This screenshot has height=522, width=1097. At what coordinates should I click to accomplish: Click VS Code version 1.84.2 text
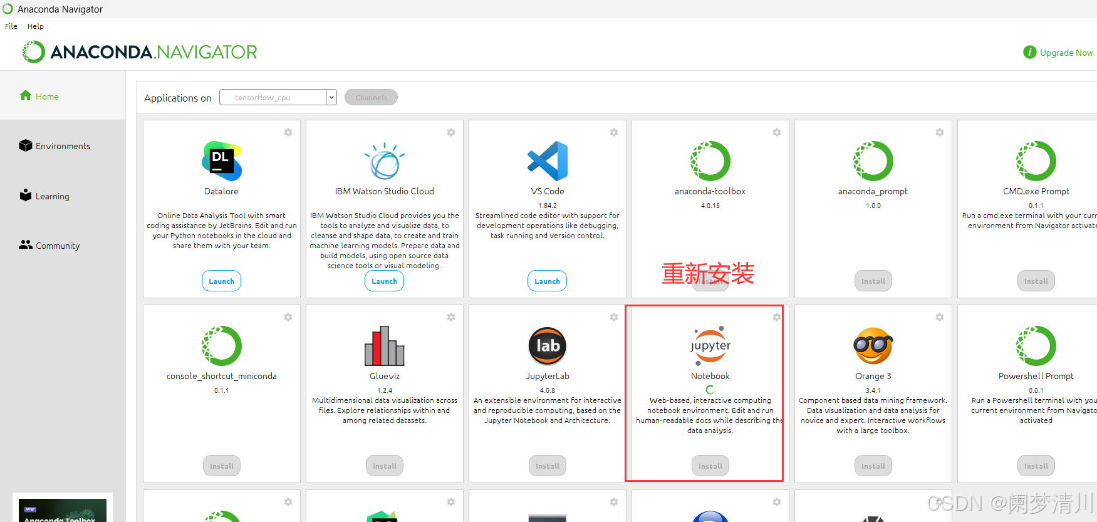[x=548, y=206]
